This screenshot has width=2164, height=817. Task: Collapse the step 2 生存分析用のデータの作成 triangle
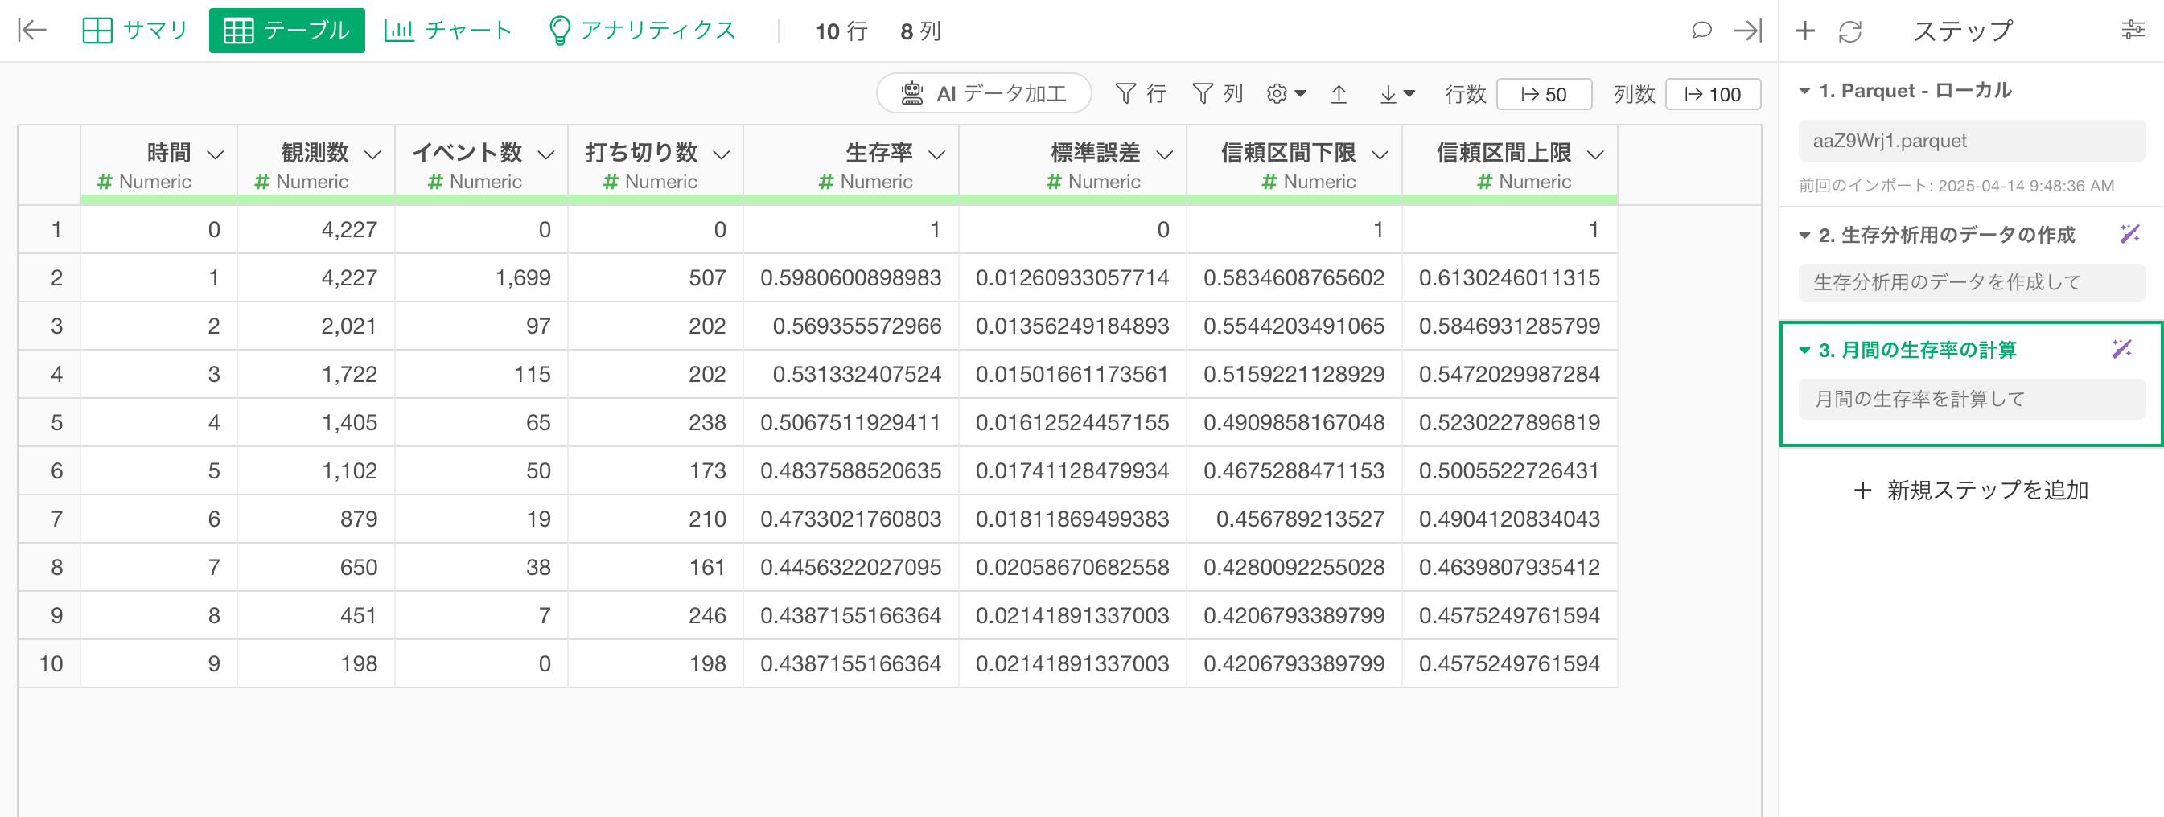click(1804, 235)
